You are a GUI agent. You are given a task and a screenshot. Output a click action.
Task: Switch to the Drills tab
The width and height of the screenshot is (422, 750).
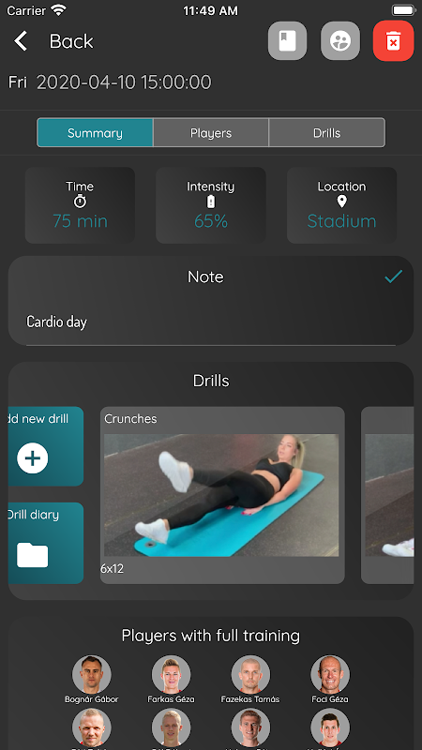[x=326, y=132]
